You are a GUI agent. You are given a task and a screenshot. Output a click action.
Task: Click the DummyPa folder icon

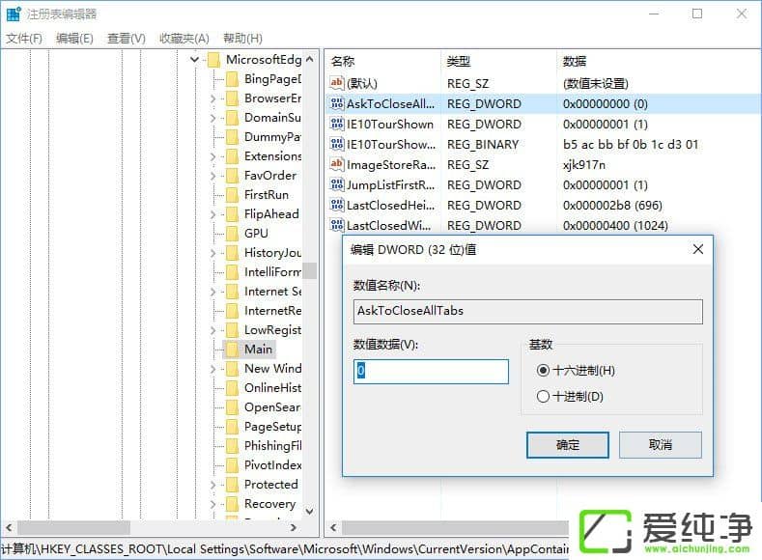pyautogui.click(x=233, y=137)
